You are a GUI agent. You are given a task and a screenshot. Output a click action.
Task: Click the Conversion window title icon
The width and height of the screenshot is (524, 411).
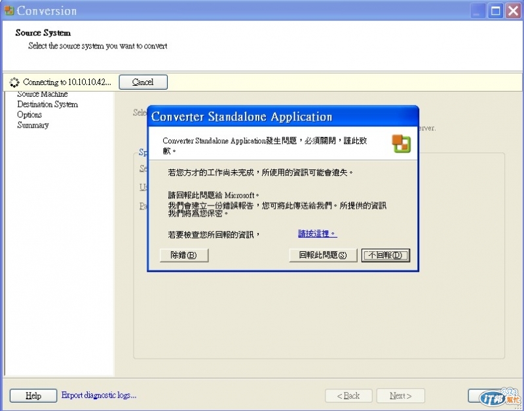tap(9, 10)
